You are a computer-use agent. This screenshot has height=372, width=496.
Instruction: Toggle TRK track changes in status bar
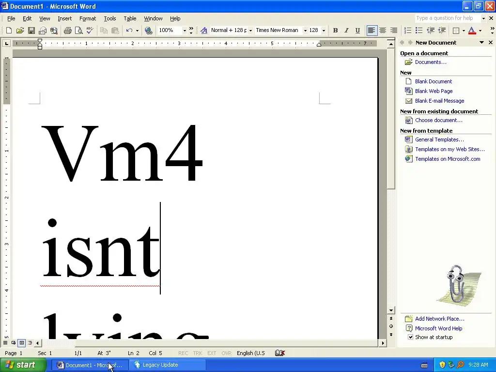click(x=198, y=353)
